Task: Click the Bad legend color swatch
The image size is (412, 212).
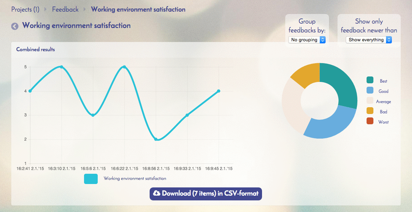Action: 370,111
